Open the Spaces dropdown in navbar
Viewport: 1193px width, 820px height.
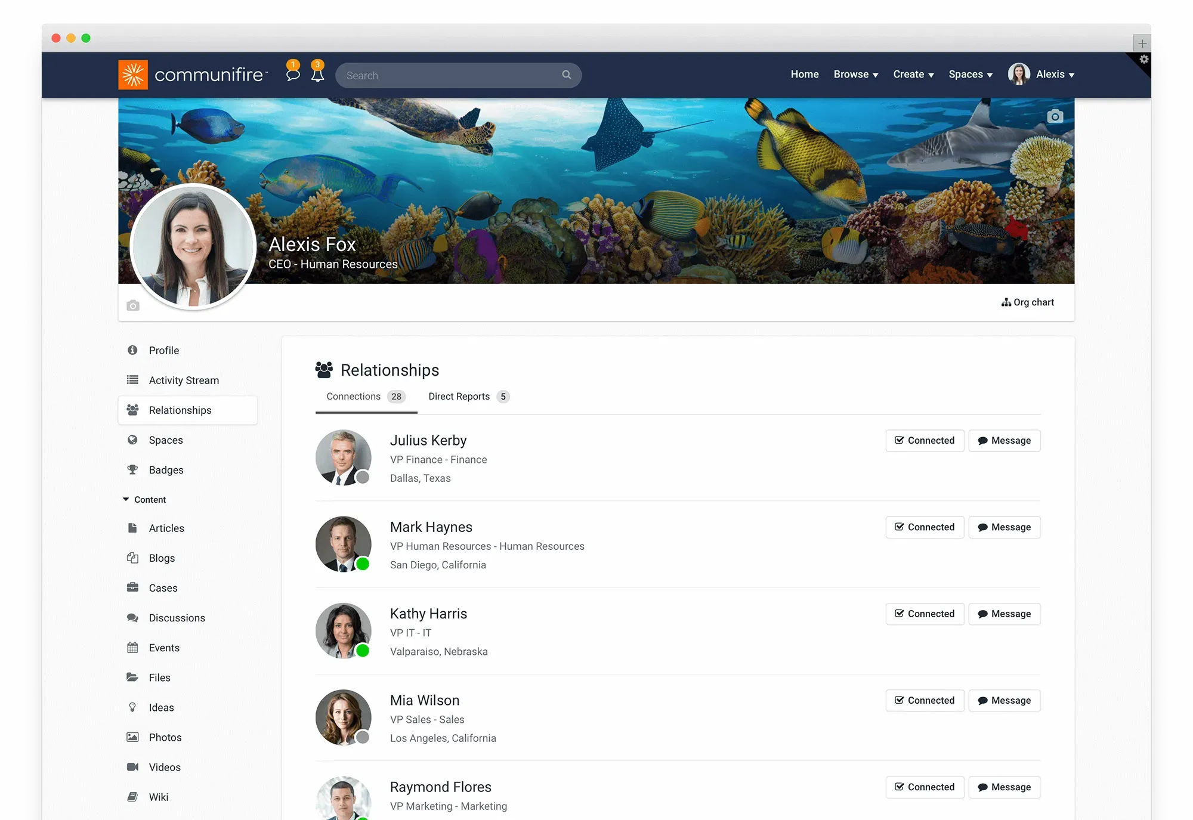coord(971,75)
